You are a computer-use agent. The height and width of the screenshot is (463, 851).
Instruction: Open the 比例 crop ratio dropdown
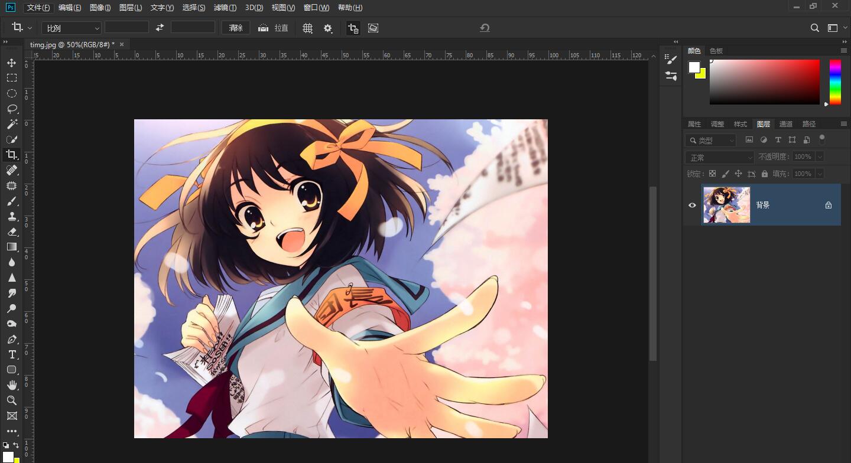pos(72,28)
